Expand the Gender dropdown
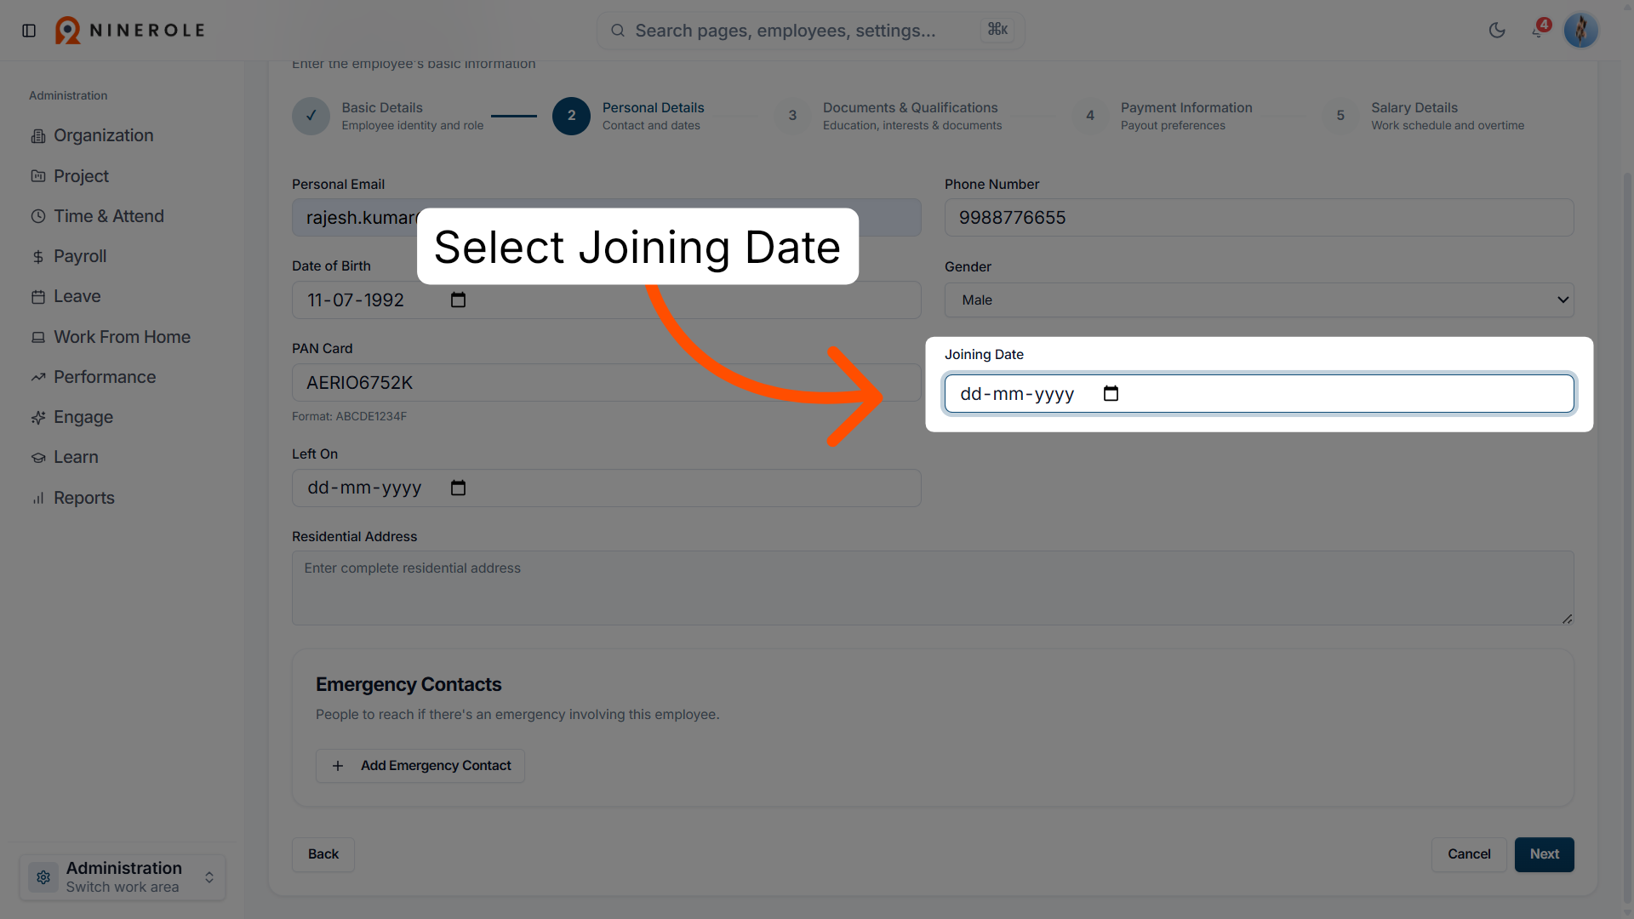 click(1259, 300)
